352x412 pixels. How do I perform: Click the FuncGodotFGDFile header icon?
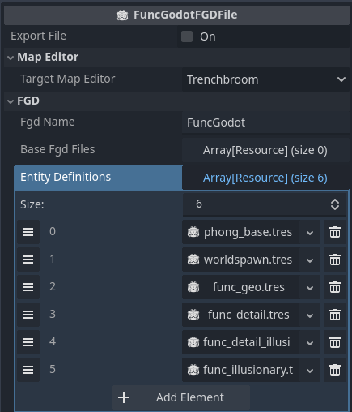click(x=122, y=15)
